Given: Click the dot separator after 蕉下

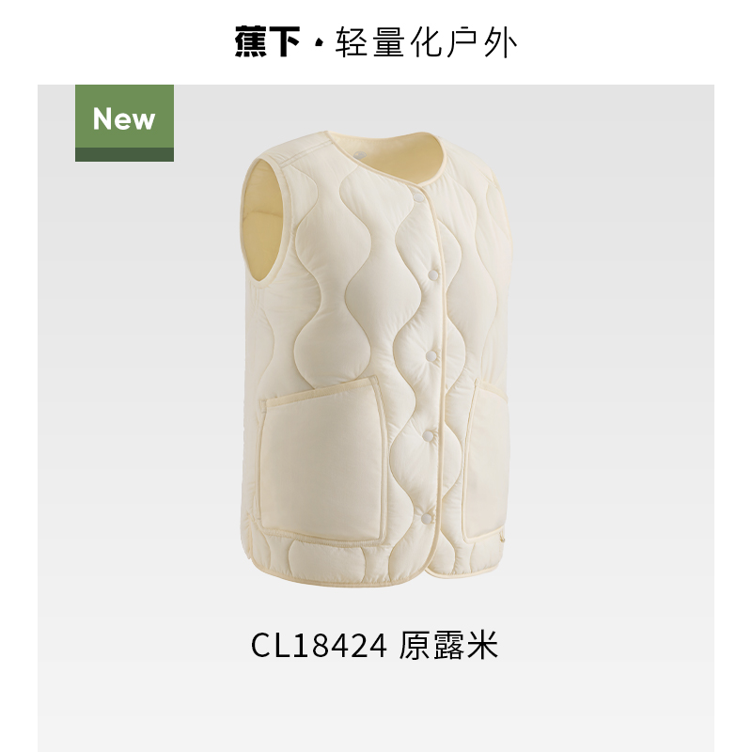Looking at the screenshot, I should pos(318,44).
